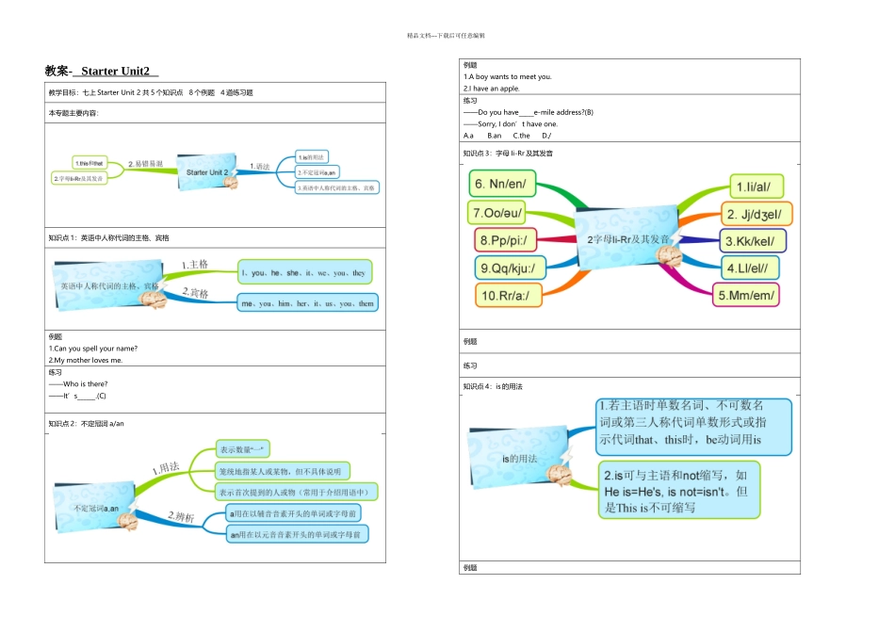
Task: Select the "1.Ii/aI/" node
Action: [757, 187]
